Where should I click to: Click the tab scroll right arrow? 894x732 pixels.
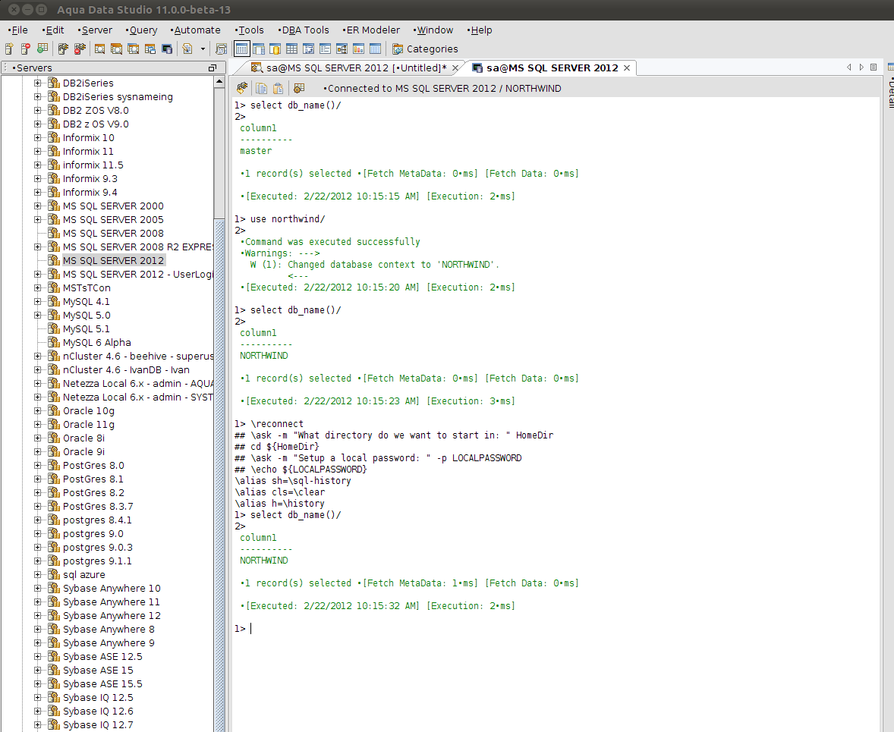click(861, 68)
